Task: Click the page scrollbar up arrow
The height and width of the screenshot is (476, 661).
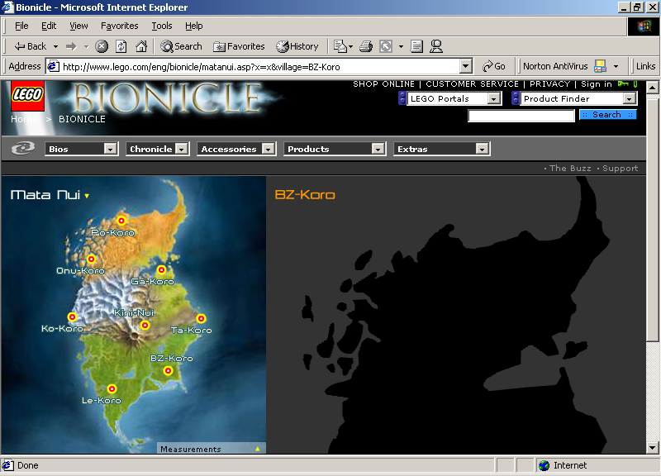Action: [x=652, y=88]
